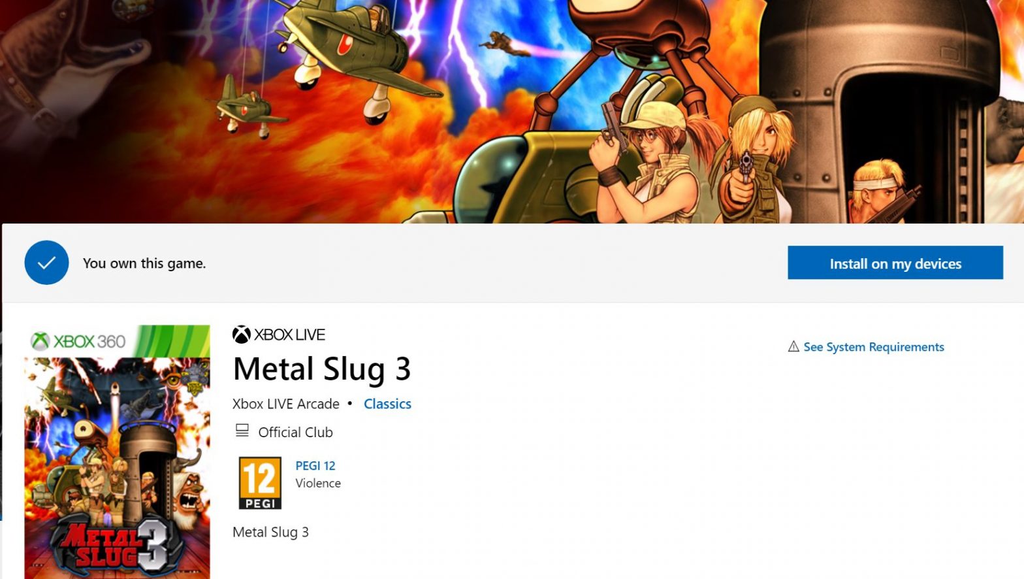Click the Xbox LIVE Arcade label
Image resolution: width=1024 pixels, height=579 pixels.
click(x=286, y=404)
